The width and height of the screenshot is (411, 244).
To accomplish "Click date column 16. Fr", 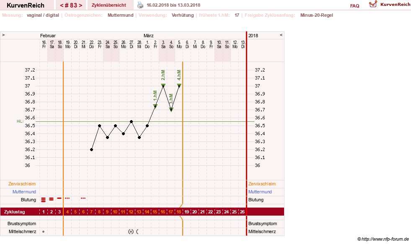I will click(x=44, y=44).
